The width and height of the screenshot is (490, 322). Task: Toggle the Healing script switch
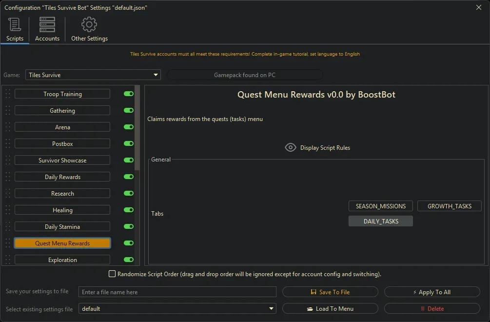point(129,210)
